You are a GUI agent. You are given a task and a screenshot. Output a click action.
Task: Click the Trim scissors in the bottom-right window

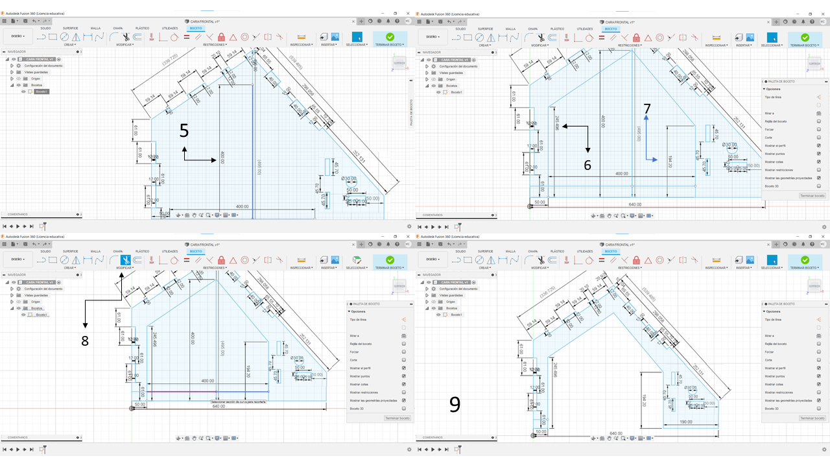(541, 260)
